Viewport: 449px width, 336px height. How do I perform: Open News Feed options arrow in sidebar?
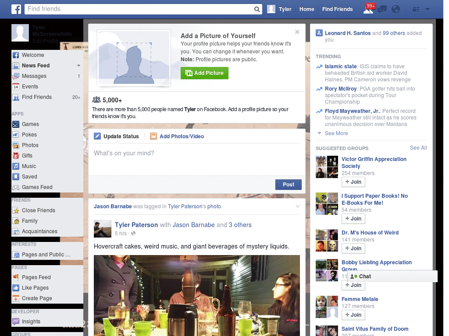(78, 66)
